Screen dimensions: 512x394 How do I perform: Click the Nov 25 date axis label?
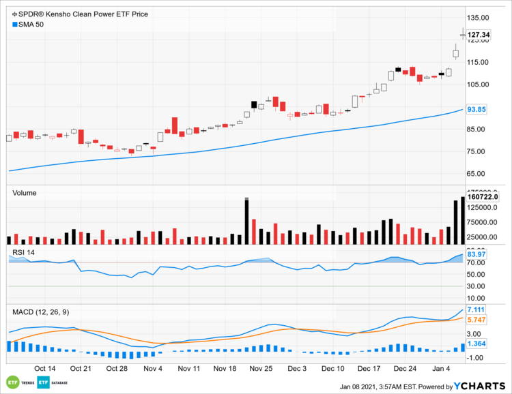pos(262,368)
